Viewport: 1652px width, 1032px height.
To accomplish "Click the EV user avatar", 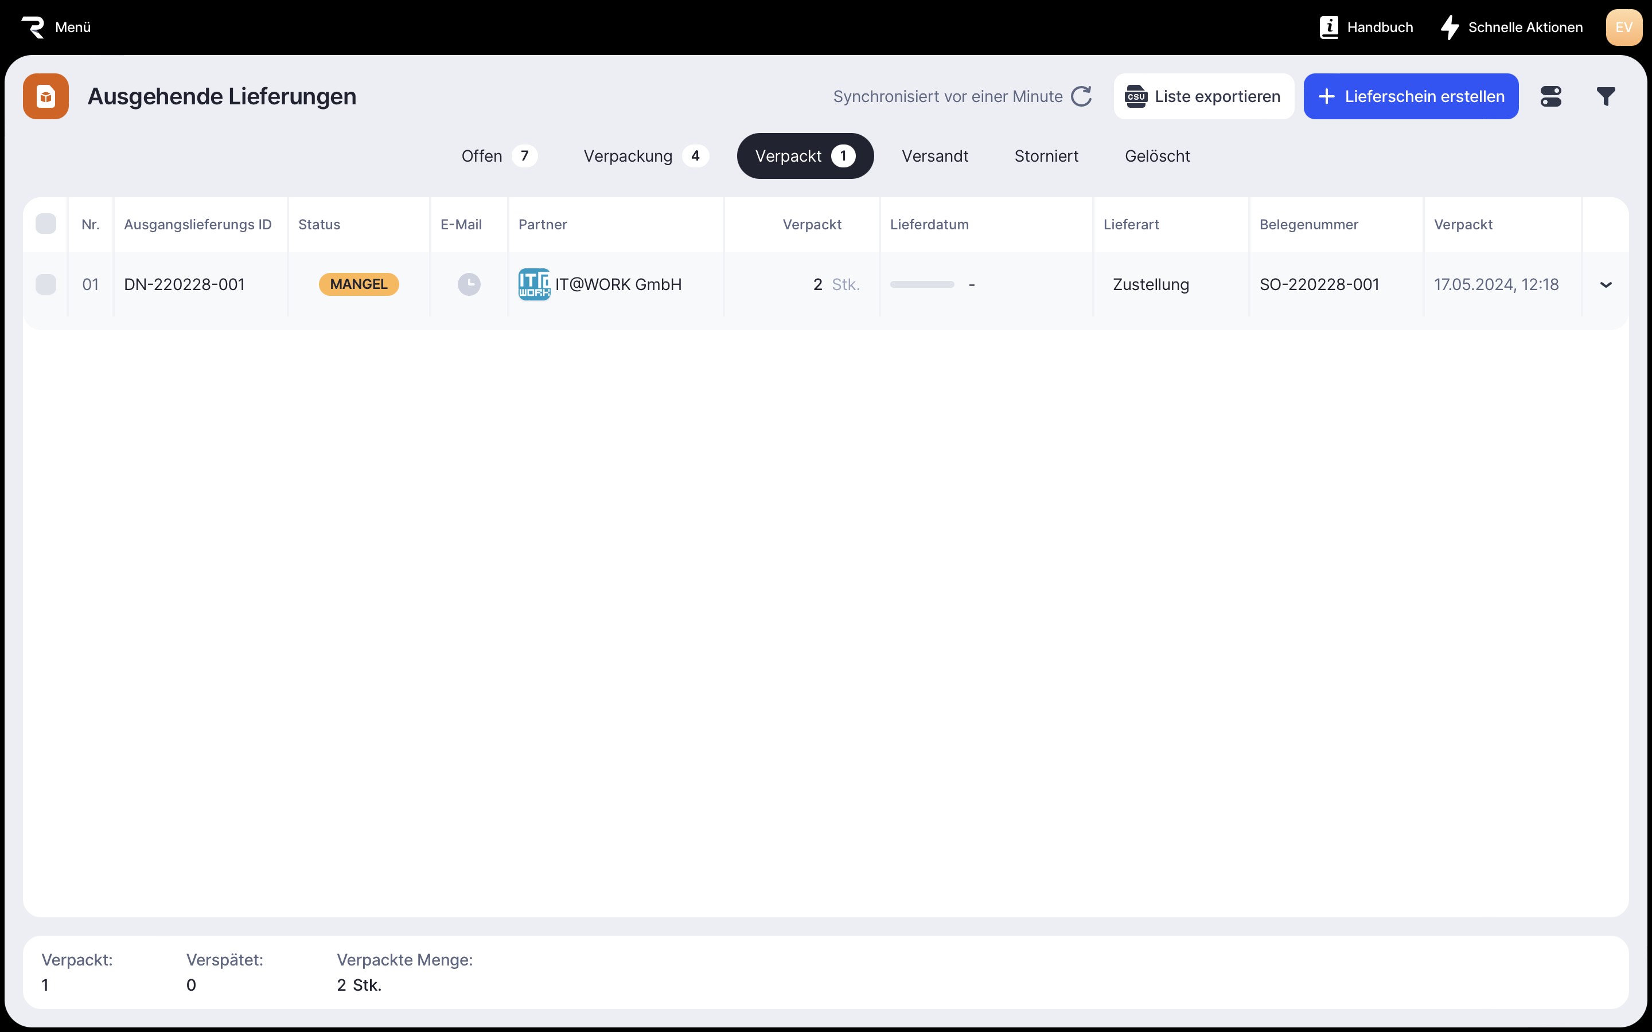I will click(x=1623, y=28).
